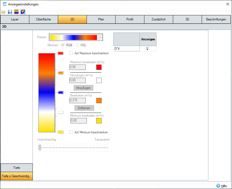
Task: Switch to the Zusätzlich tab
Action: click(158, 19)
